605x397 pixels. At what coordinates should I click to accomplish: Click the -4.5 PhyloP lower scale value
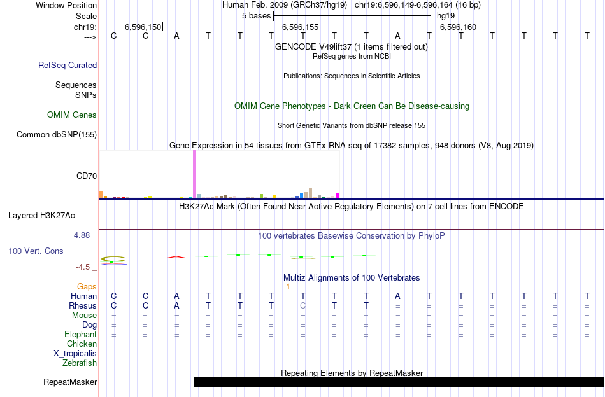[83, 267]
